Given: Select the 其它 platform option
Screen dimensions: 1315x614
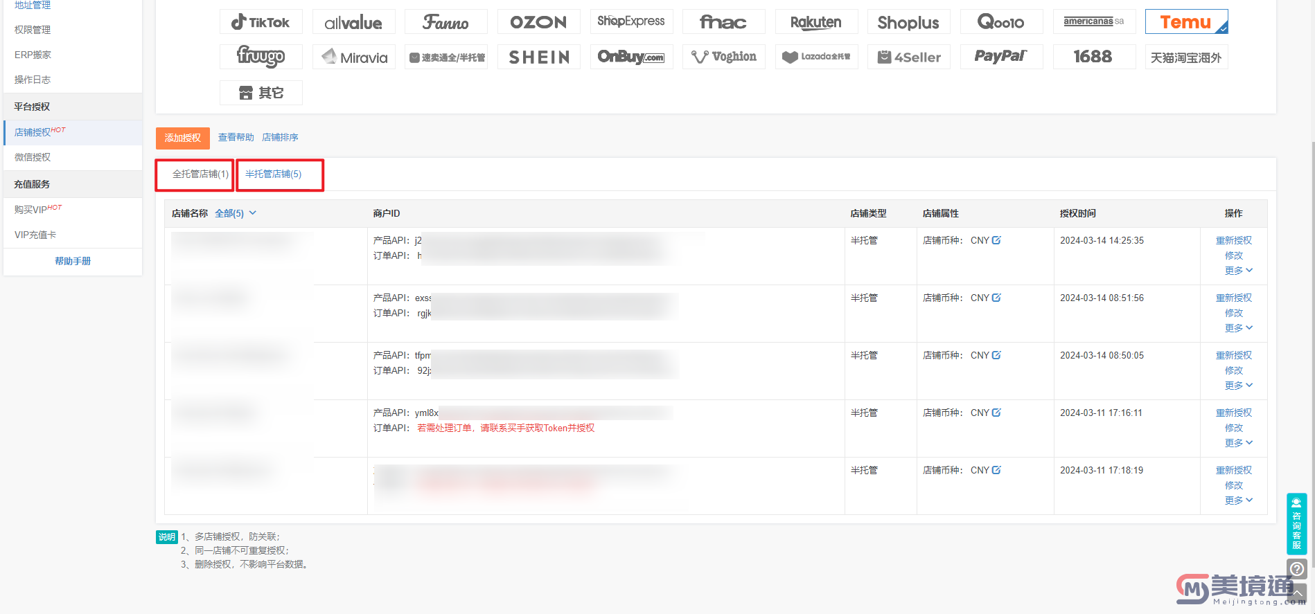Looking at the screenshot, I should pos(261,93).
